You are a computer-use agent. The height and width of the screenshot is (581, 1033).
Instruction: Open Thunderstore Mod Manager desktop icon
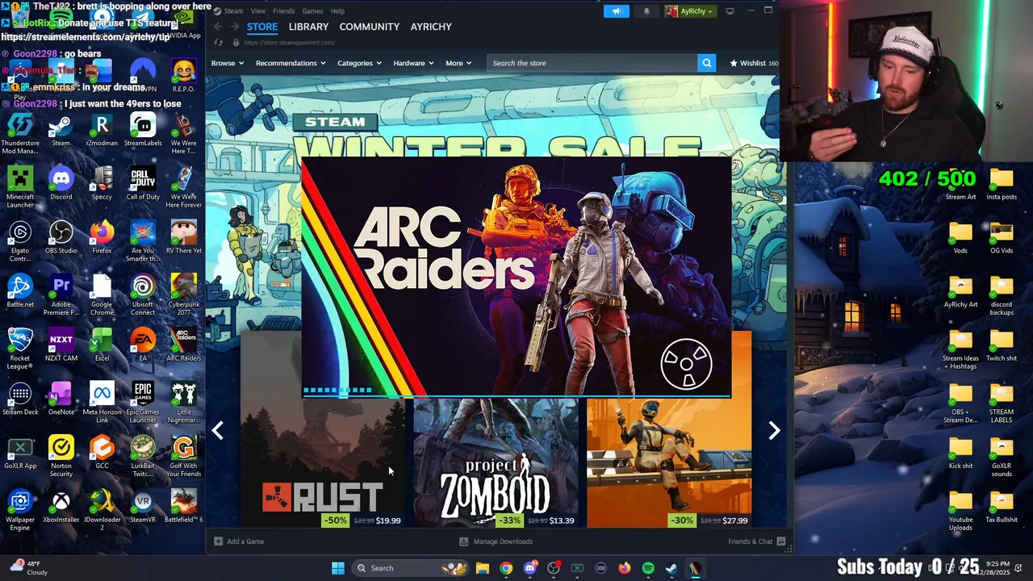pyautogui.click(x=20, y=134)
